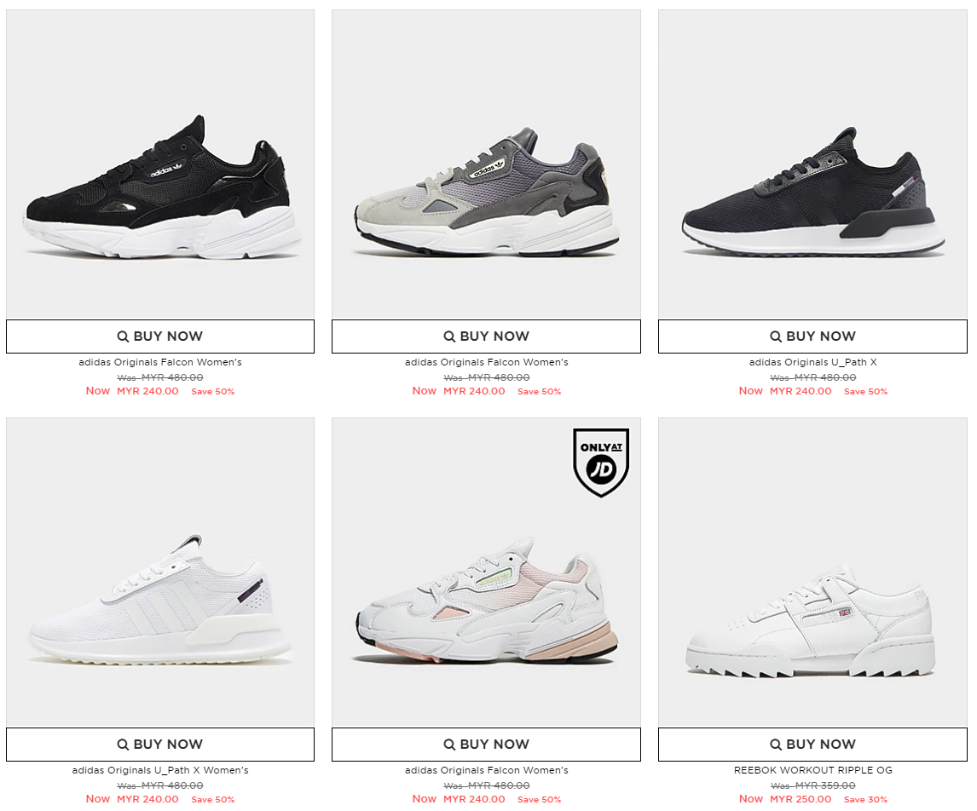The height and width of the screenshot is (811, 977).
Task: Open REEBOK WORKOUT RIPPLE OG title link
Action: tap(812, 770)
